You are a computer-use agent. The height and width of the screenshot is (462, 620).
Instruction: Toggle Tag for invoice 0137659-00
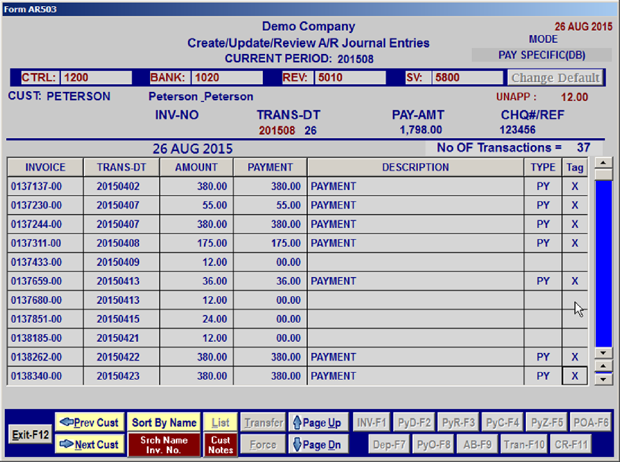[x=574, y=281]
